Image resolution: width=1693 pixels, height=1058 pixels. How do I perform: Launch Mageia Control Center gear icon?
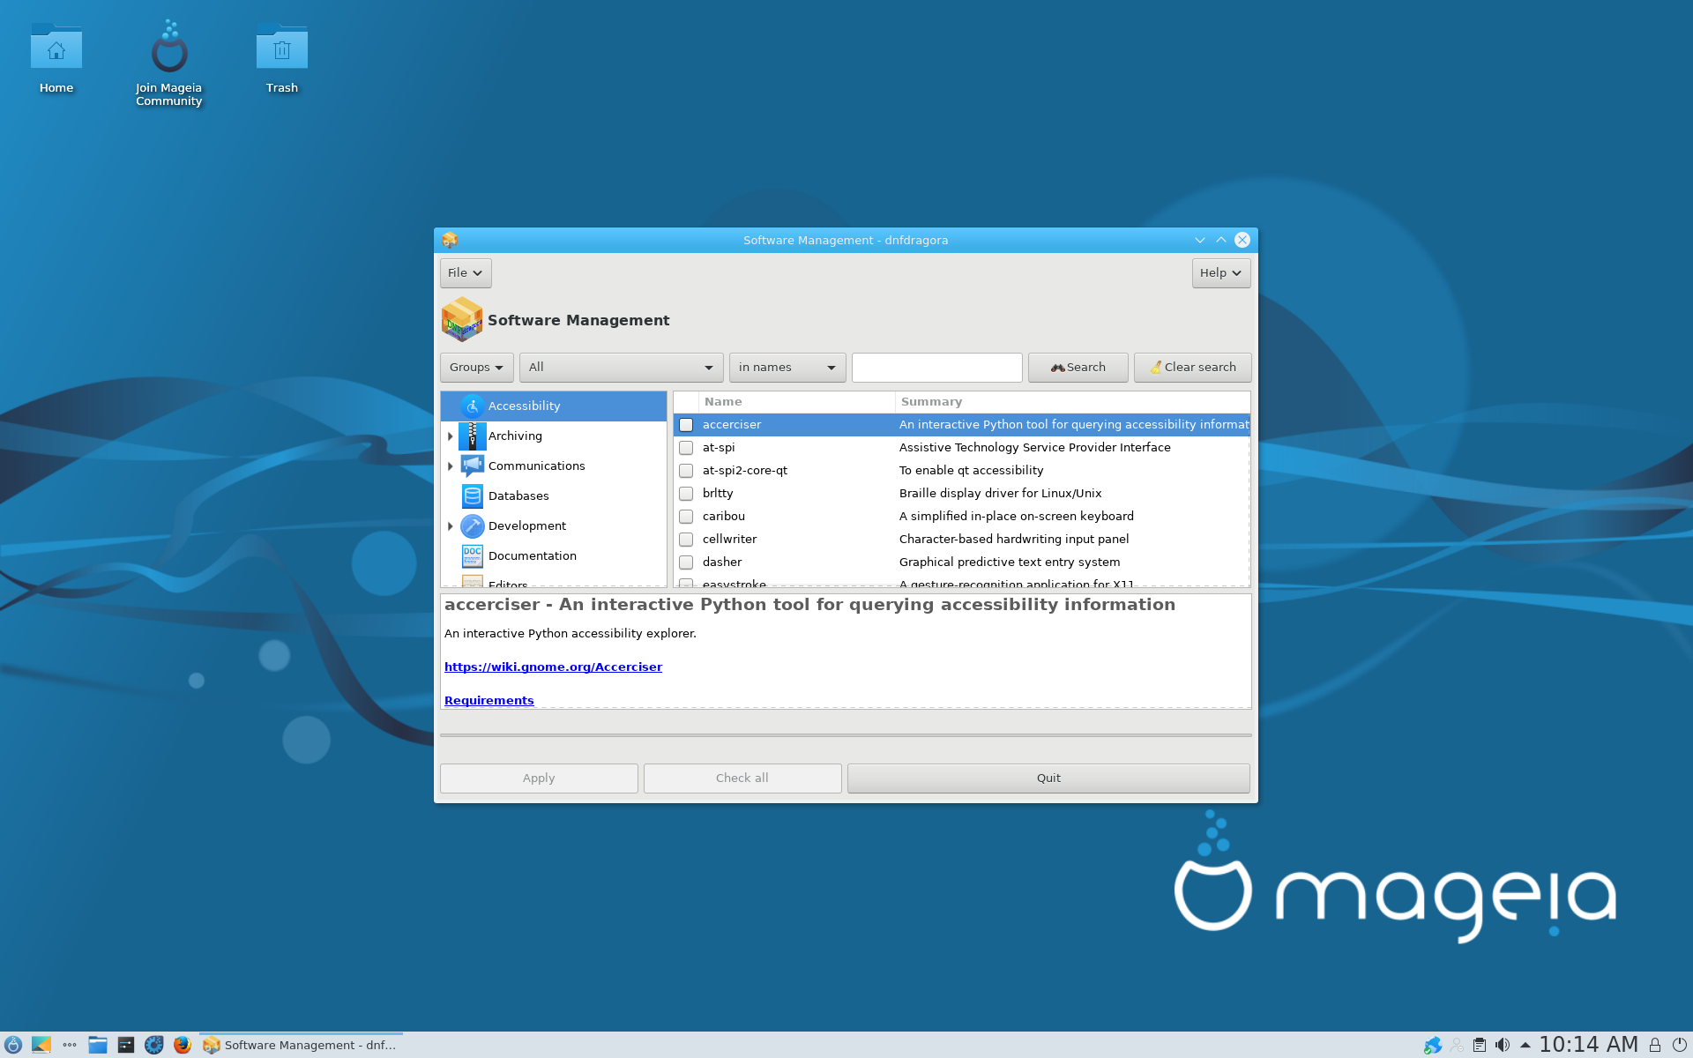point(154,1045)
